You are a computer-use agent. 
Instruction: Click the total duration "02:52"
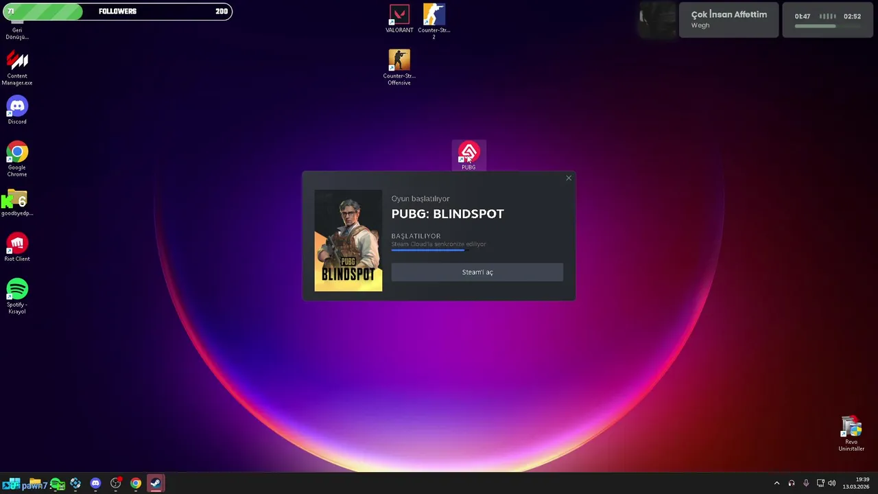click(x=853, y=16)
